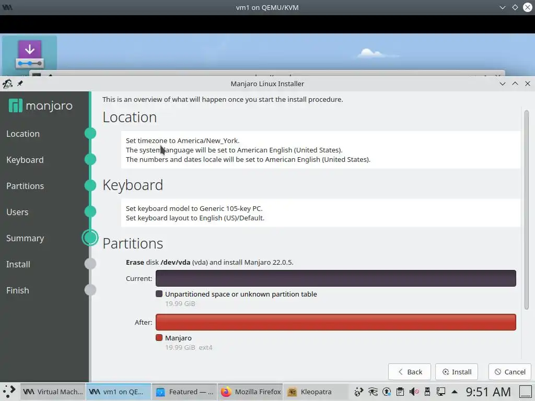Click the Manjaro red legend swatch
Image resolution: width=535 pixels, height=401 pixels.
tap(159, 338)
